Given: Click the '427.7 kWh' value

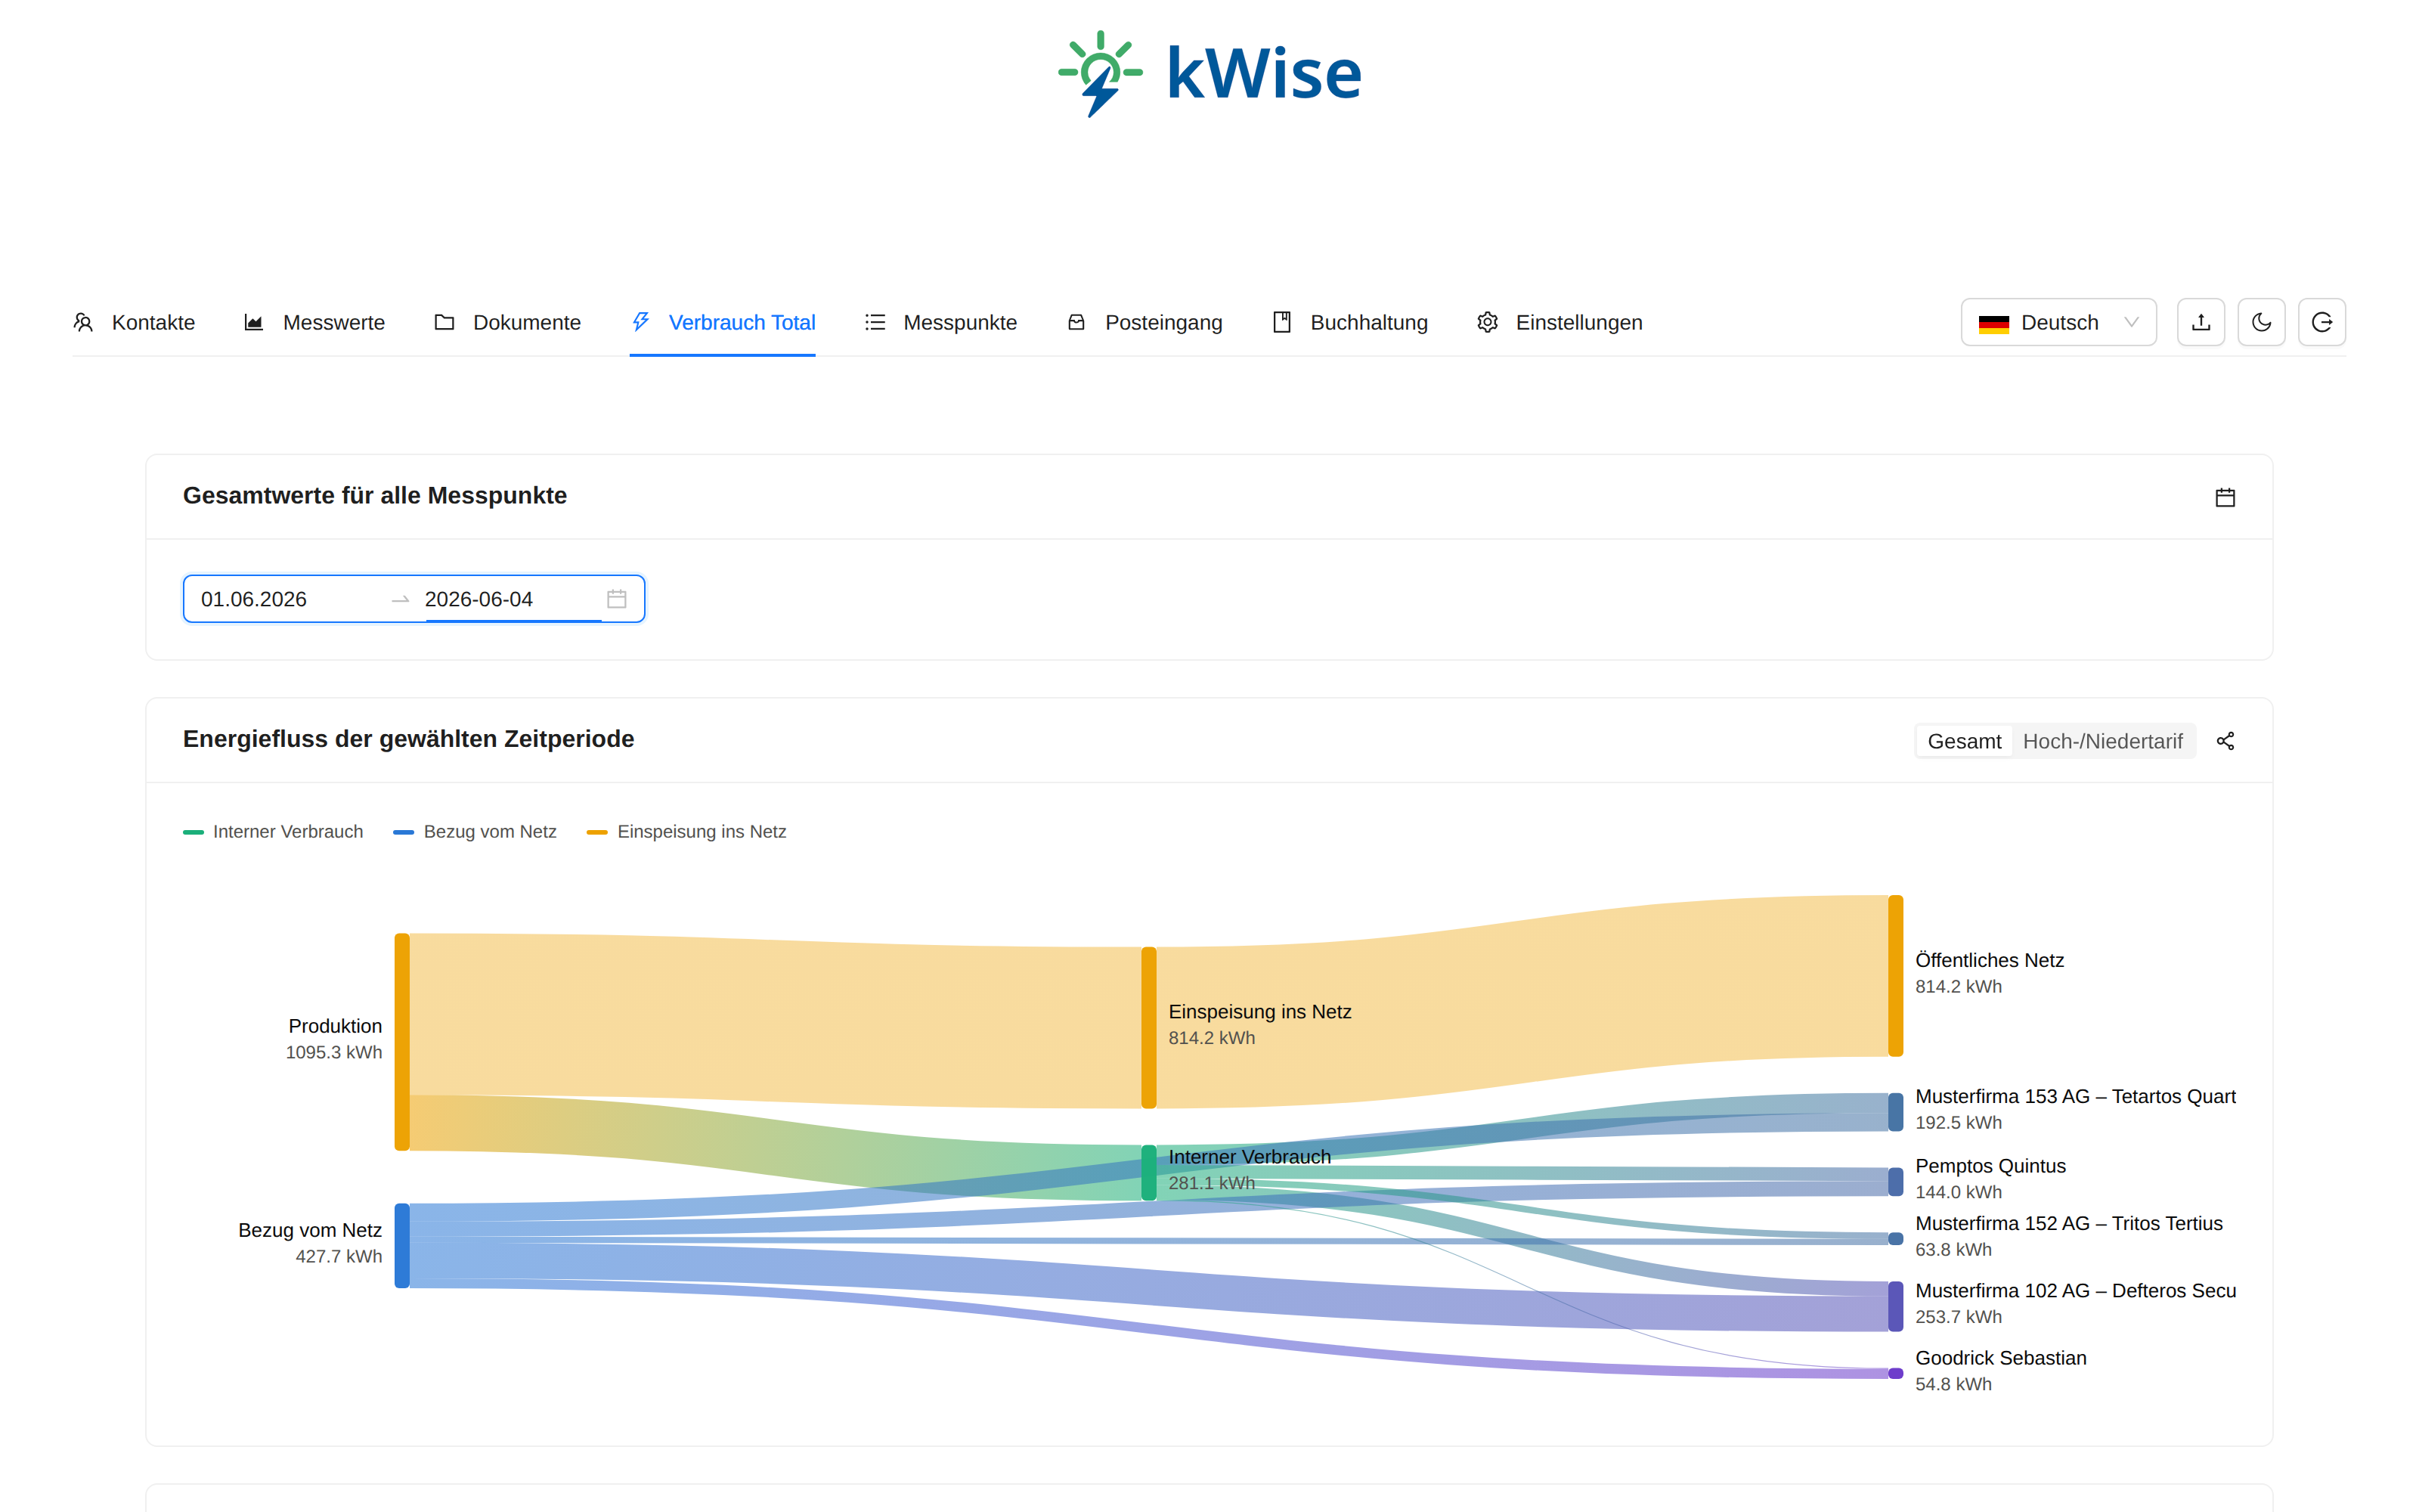Looking at the screenshot, I should (339, 1256).
